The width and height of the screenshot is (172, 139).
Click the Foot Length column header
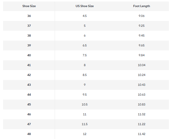[x=142, y=6]
